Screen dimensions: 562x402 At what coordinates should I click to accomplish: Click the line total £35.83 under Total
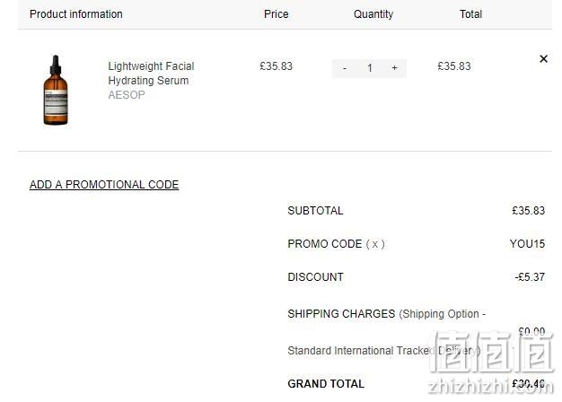click(x=454, y=66)
